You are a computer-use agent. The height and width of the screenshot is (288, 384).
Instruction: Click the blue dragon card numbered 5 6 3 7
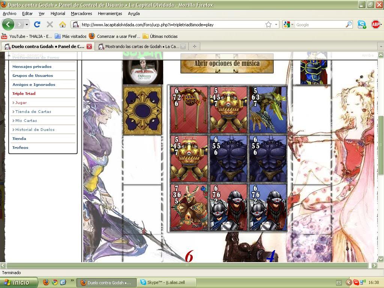(268, 110)
